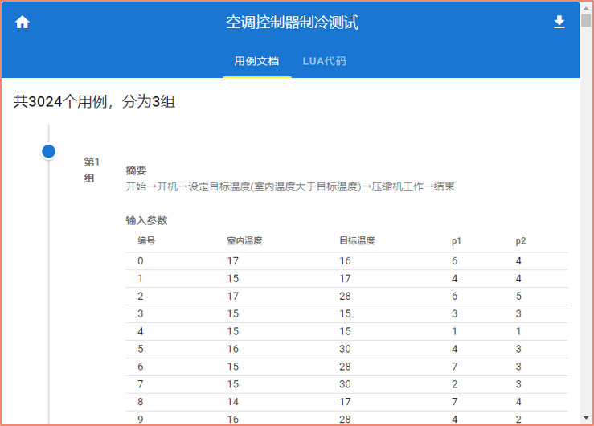Click 目标温度 value 17 in row 1
The height and width of the screenshot is (426, 594).
tap(345, 279)
